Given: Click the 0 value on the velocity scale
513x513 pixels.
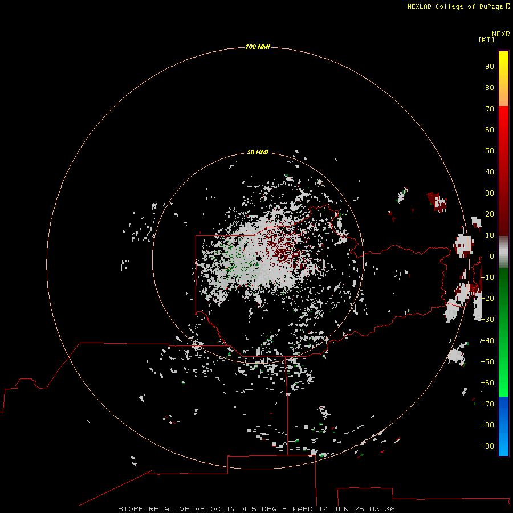Looking at the screenshot, I should [492, 256].
